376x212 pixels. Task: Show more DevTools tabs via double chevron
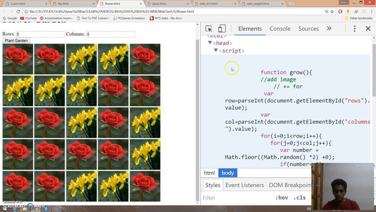[x=329, y=28]
